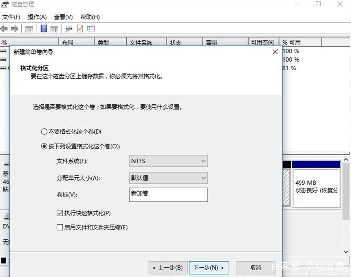The height and width of the screenshot is (277, 351).
Task: Click the Back arrow in Disk Management toolbar
Action: click(4, 29)
